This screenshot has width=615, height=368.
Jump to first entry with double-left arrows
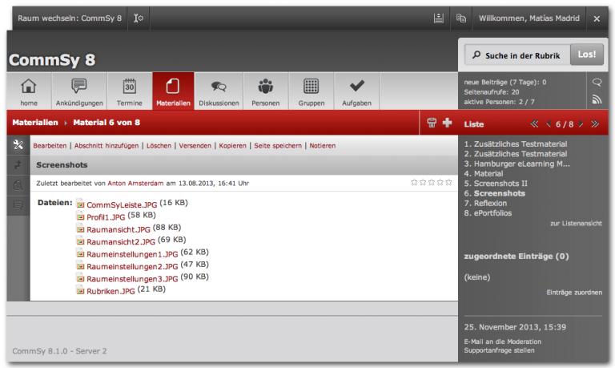click(534, 124)
